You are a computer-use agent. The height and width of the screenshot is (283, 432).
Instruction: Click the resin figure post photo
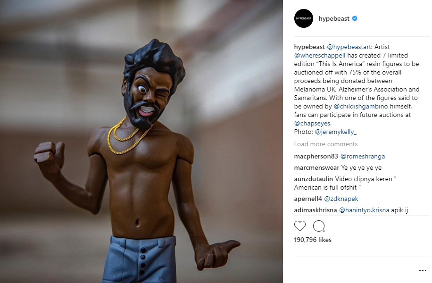point(141,141)
